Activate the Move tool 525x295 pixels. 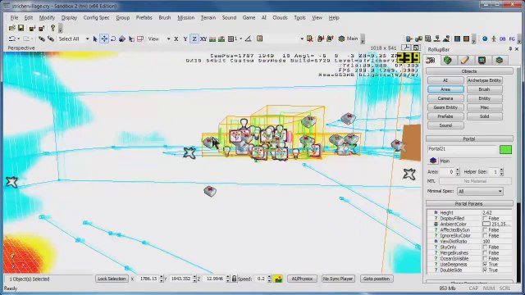coord(104,39)
